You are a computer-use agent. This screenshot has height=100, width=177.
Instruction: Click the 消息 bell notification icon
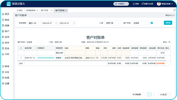134,4
